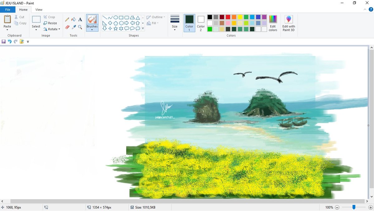
Task: Open the Size line thickness dropdown
Action: click(175, 23)
